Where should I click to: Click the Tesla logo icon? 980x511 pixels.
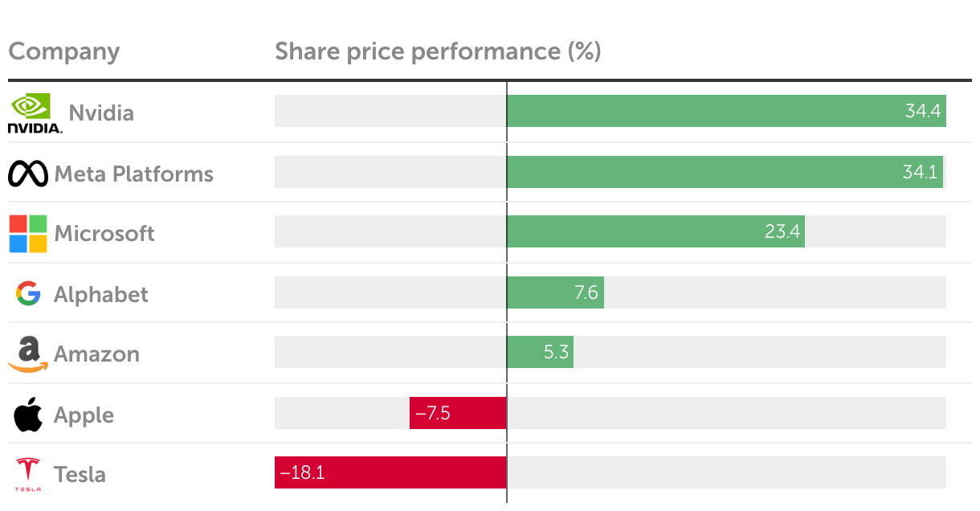(28, 474)
